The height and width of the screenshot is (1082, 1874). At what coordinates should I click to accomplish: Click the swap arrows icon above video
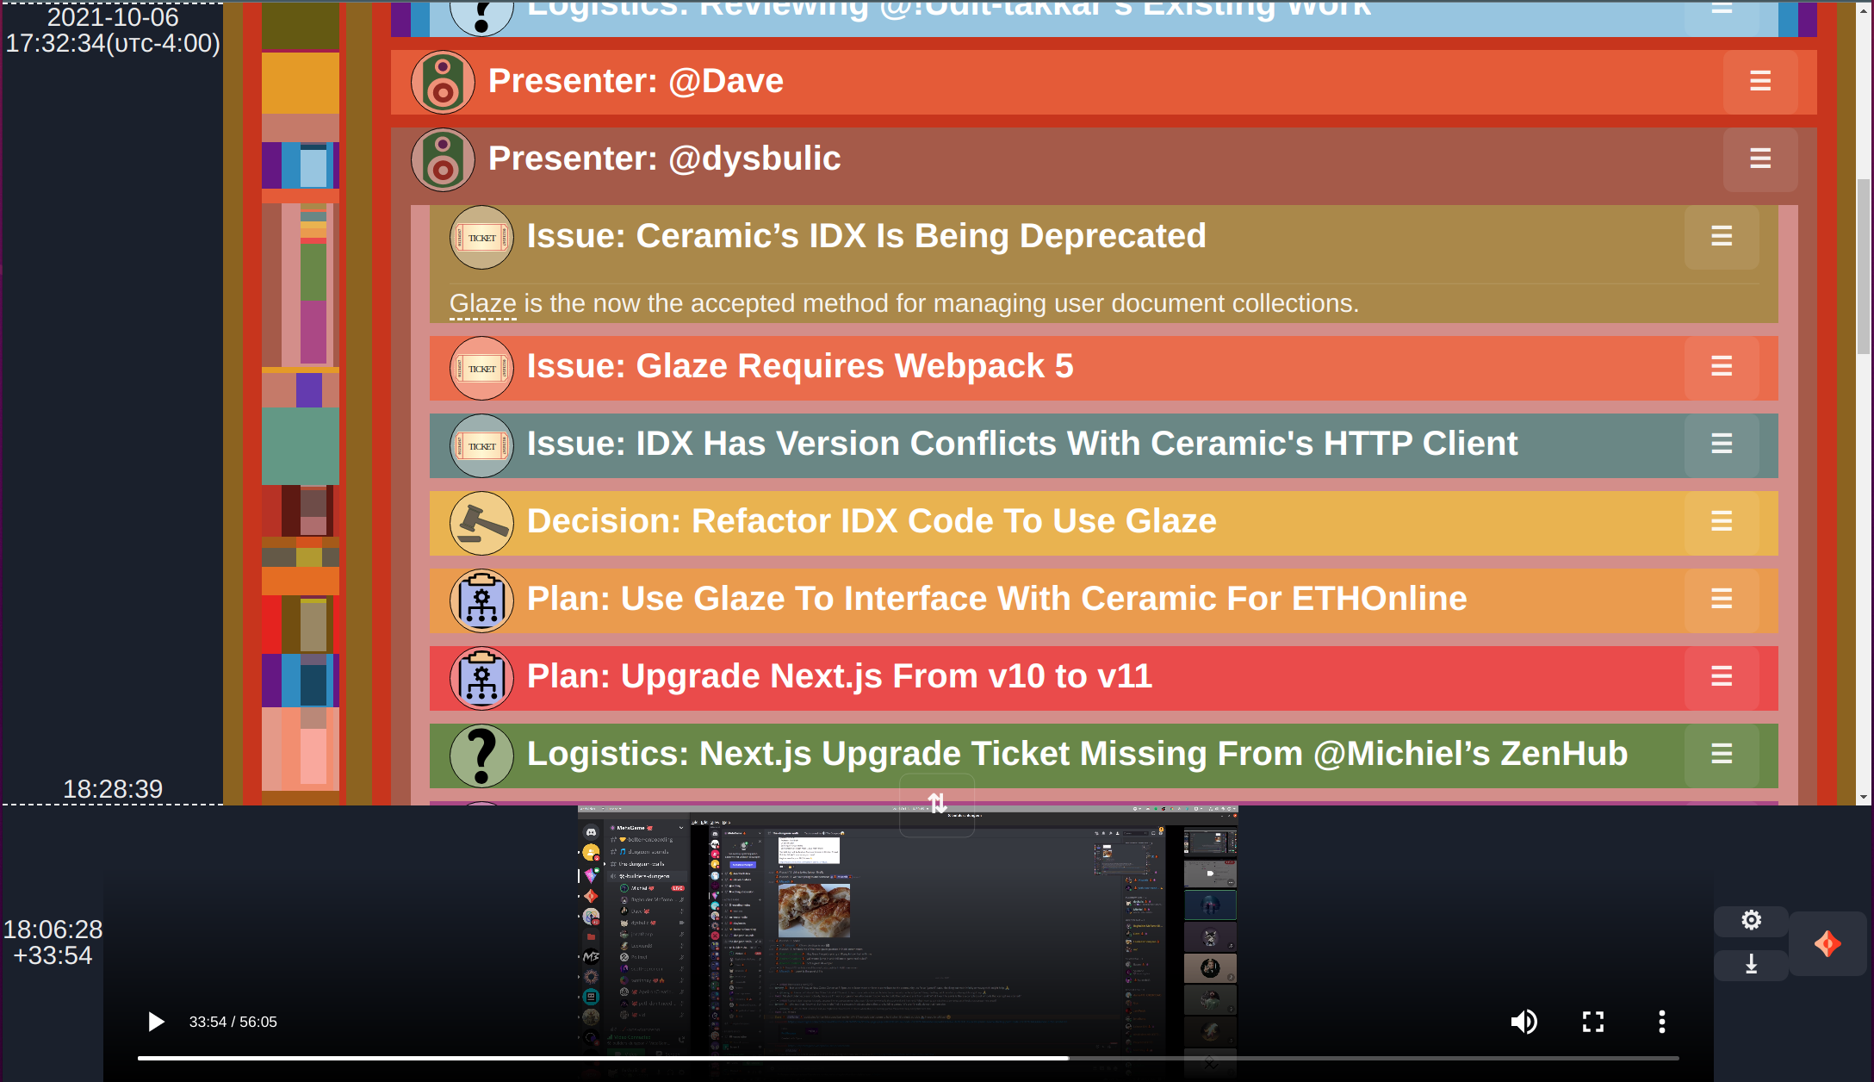point(937,804)
